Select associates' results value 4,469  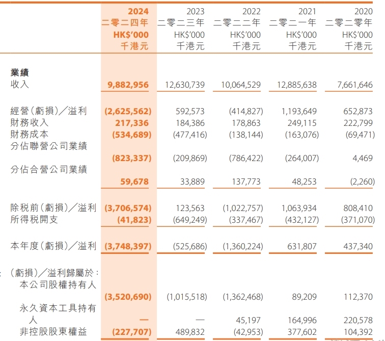pos(363,158)
